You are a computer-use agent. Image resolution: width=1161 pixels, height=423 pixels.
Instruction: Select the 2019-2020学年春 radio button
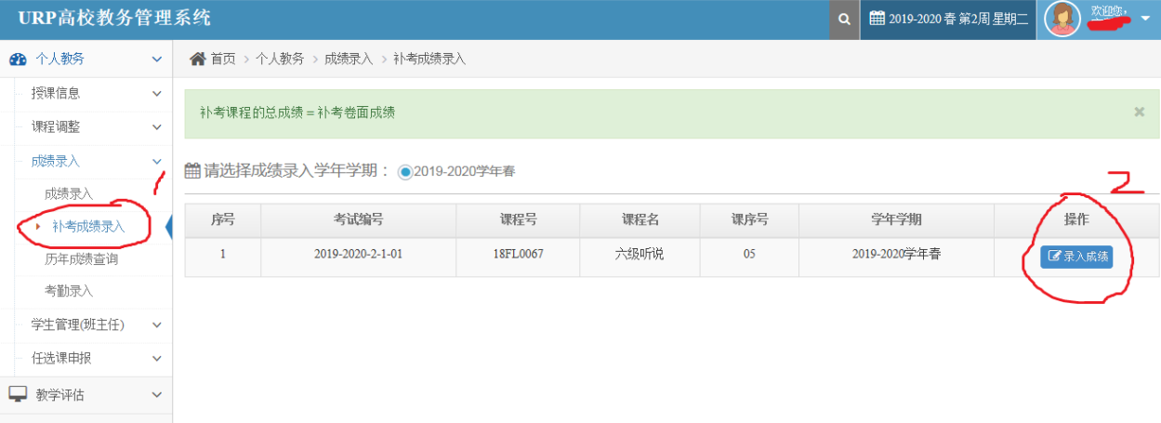point(405,171)
